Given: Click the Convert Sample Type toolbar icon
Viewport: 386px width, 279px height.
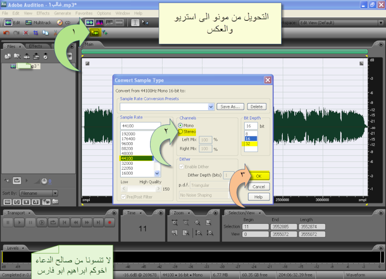Looking at the screenshot, I should 92,32.
